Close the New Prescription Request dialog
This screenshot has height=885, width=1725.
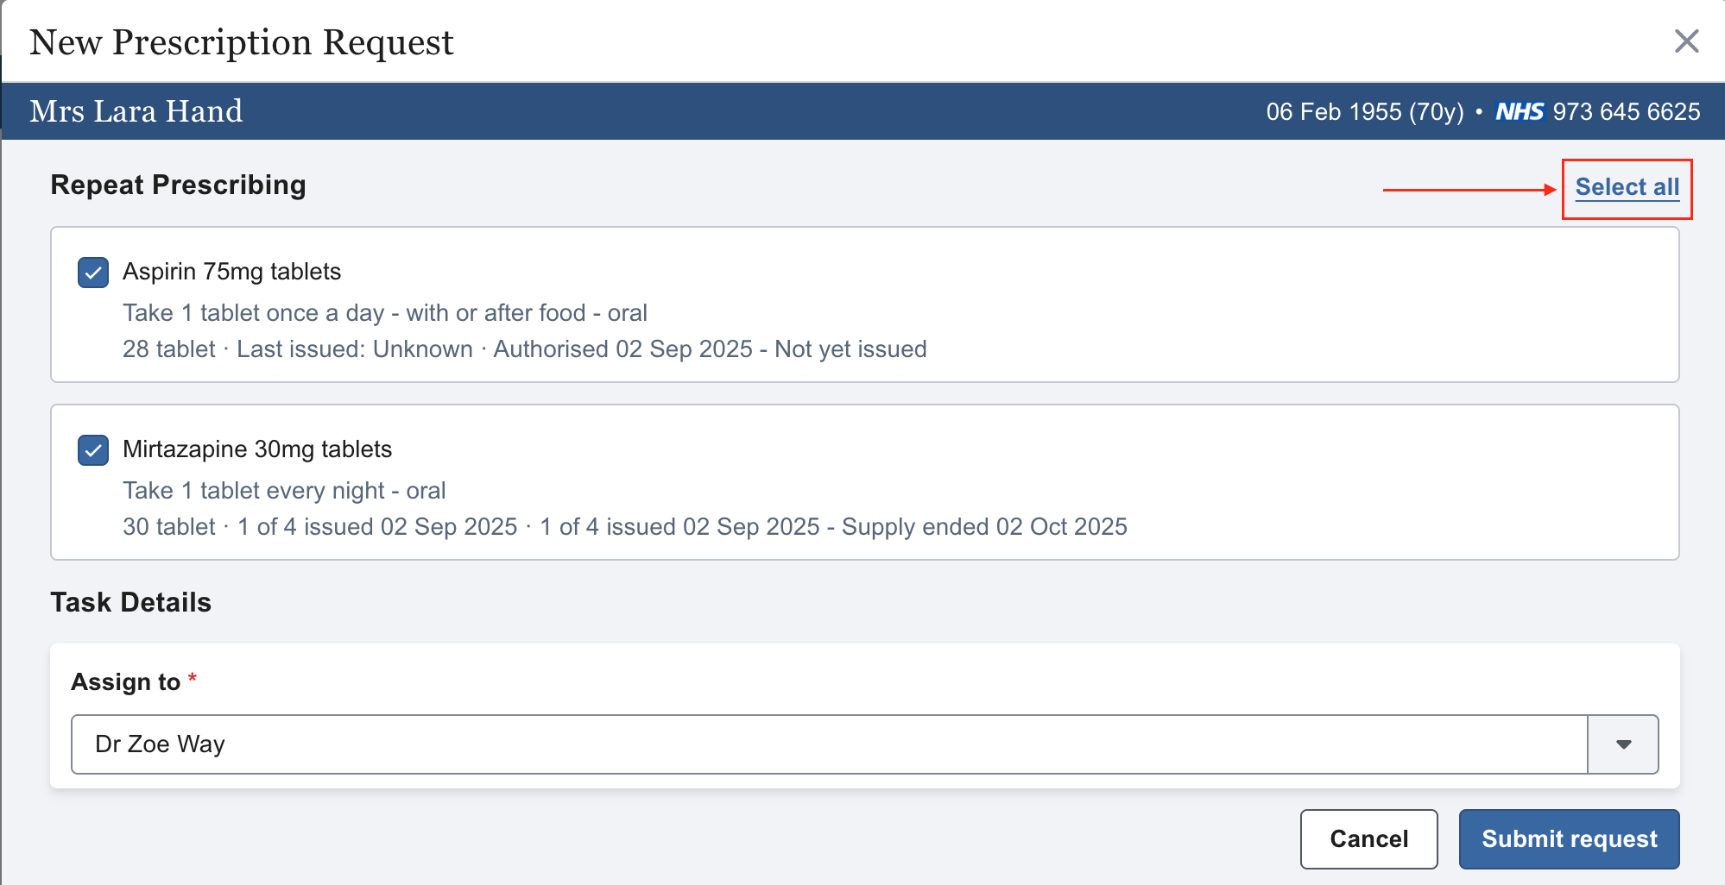point(1686,41)
